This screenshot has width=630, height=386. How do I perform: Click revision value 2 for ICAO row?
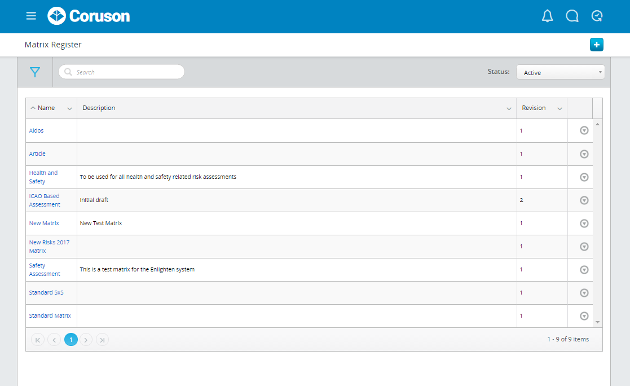pyautogui.click(x=522, y=200)
